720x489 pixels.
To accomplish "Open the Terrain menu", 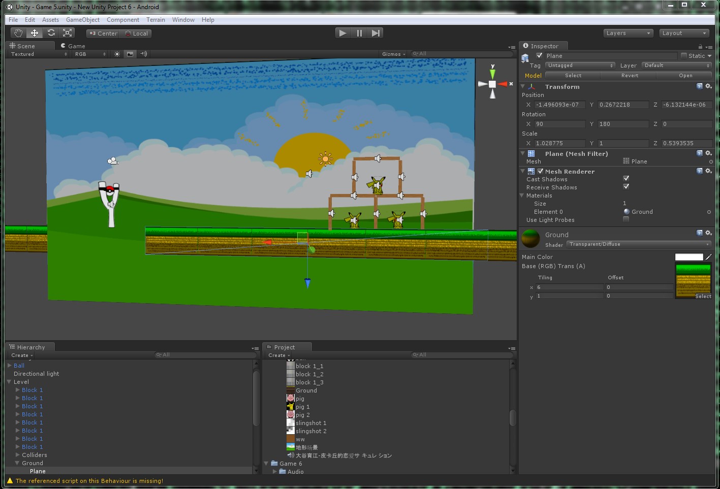I will [x=155, y=20].
